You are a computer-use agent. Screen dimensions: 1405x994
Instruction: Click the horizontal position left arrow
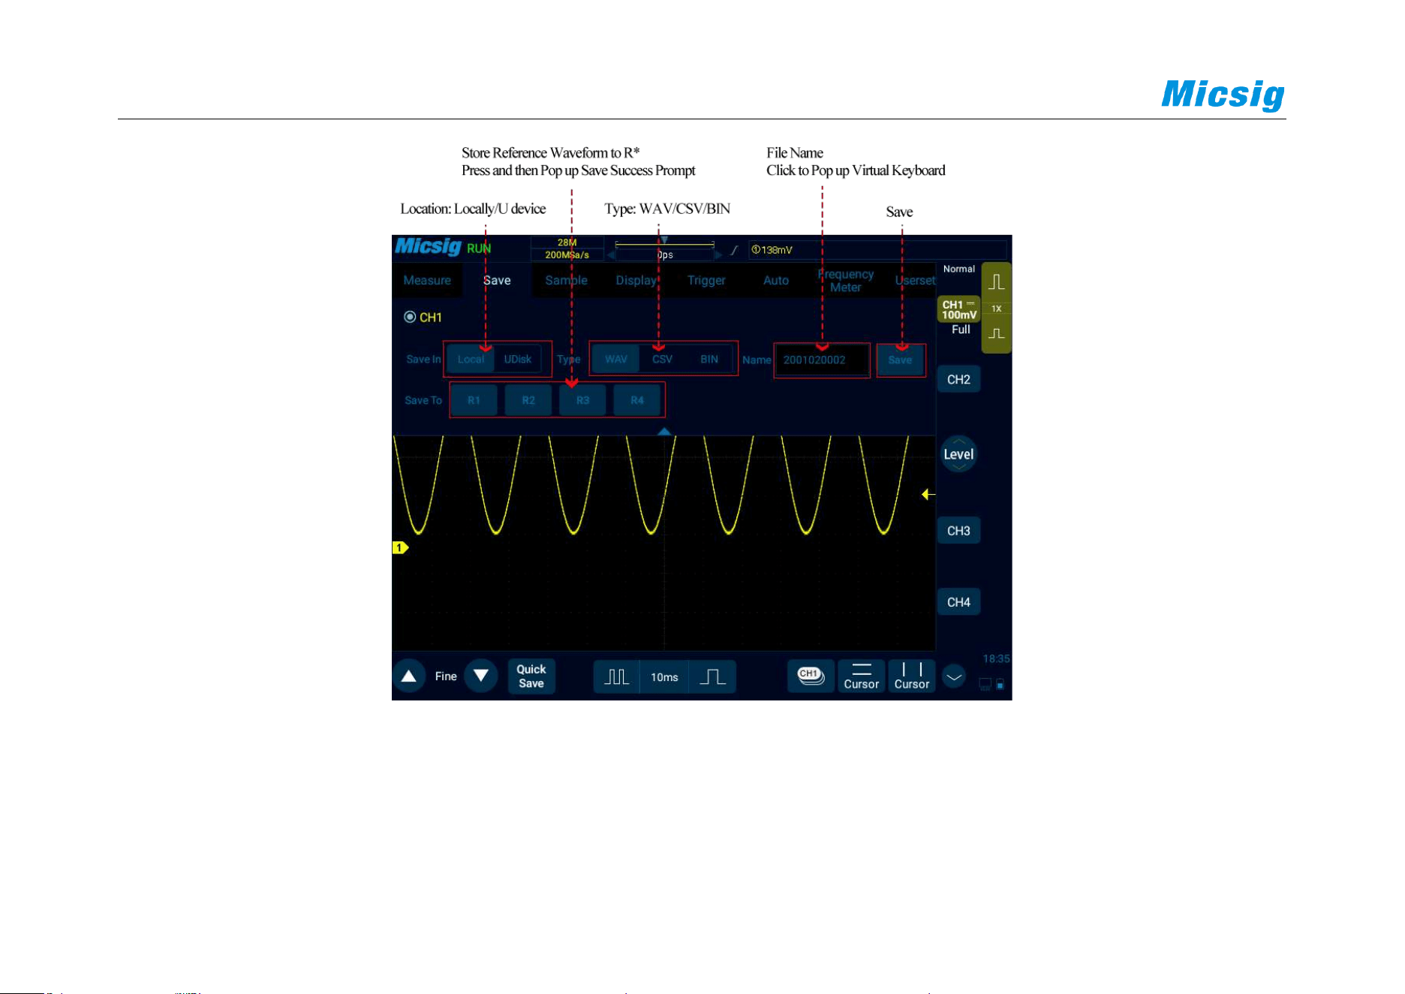[611, 255]
